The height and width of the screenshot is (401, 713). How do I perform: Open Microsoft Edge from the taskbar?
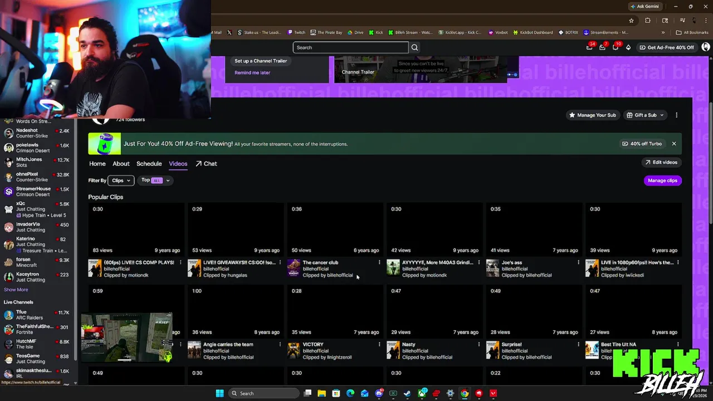pos(350,393)
